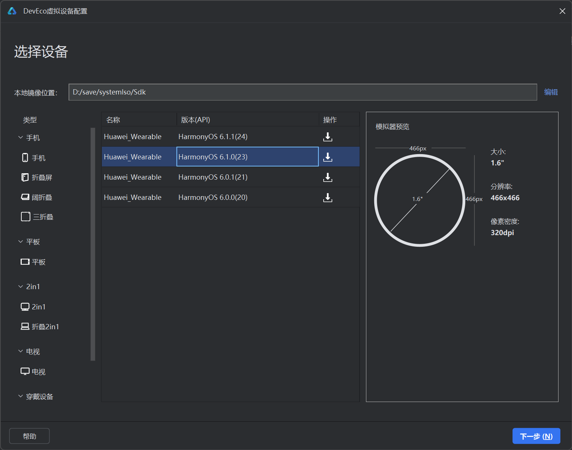Select the 折叠屏 foldable device icon

pyautogui.click(x=25, y=177)
